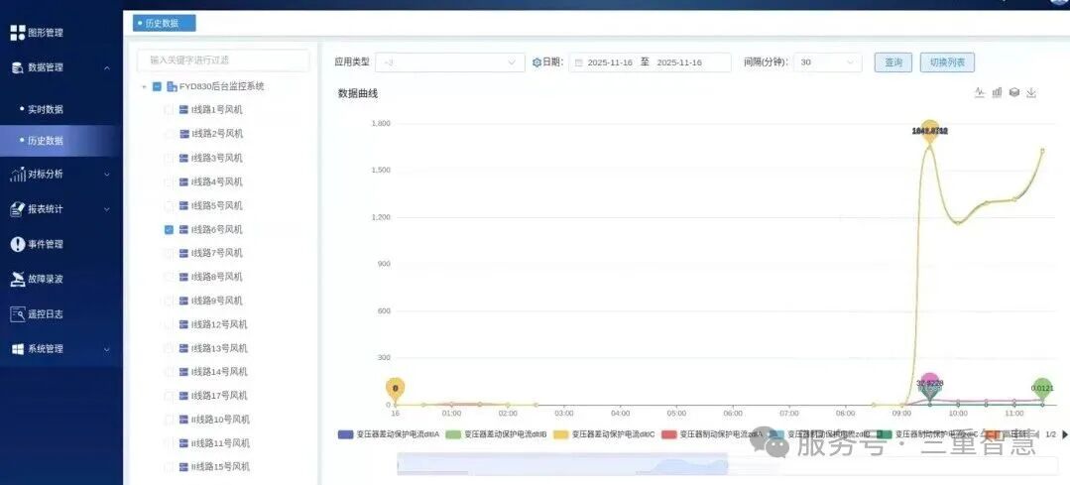Viewport: 1070px width, 485px height.
Task: Check the I线路3号风机 checkbox
Action: click(x=169, y=159)
